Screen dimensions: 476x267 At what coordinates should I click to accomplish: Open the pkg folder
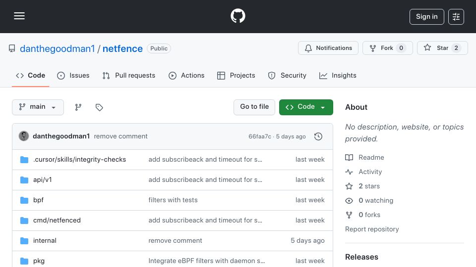coord(39,261)
